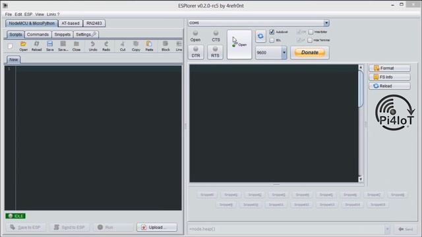The image size is (422, 237).
Task: Click the IDLE status indicator
Action: tap(15, 216)
